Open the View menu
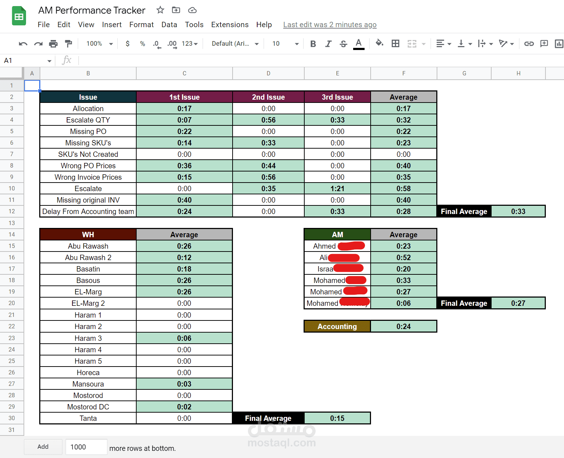This screenshot has height=458, width=564. pos(86,25)
